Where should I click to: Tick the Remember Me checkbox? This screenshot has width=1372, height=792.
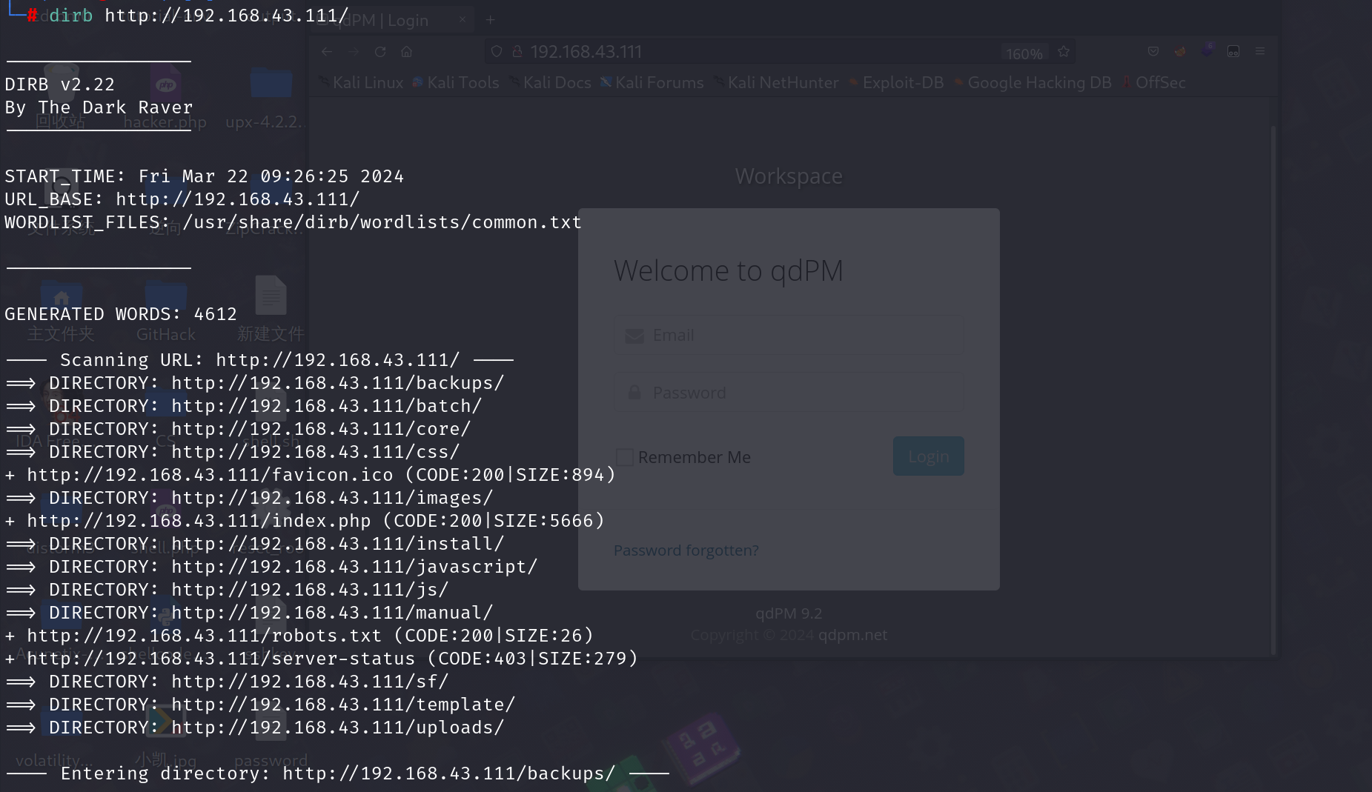pyautogui.click(x=625, y=457)
